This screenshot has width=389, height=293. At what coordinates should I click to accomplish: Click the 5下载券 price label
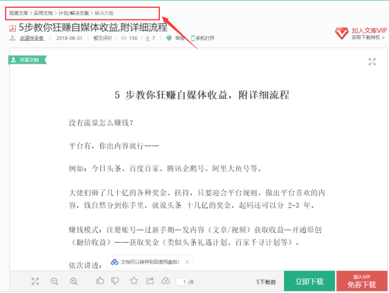click(266, 282)
